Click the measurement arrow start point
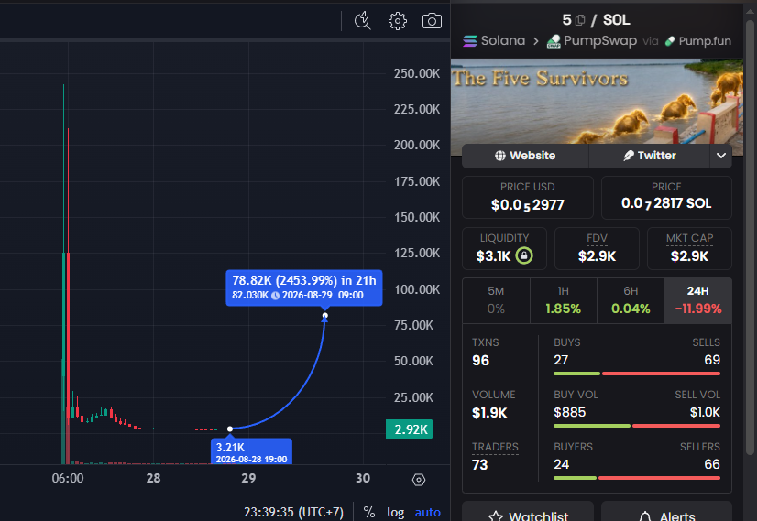This screenshot has width=757, height=521. coord(230,429)
